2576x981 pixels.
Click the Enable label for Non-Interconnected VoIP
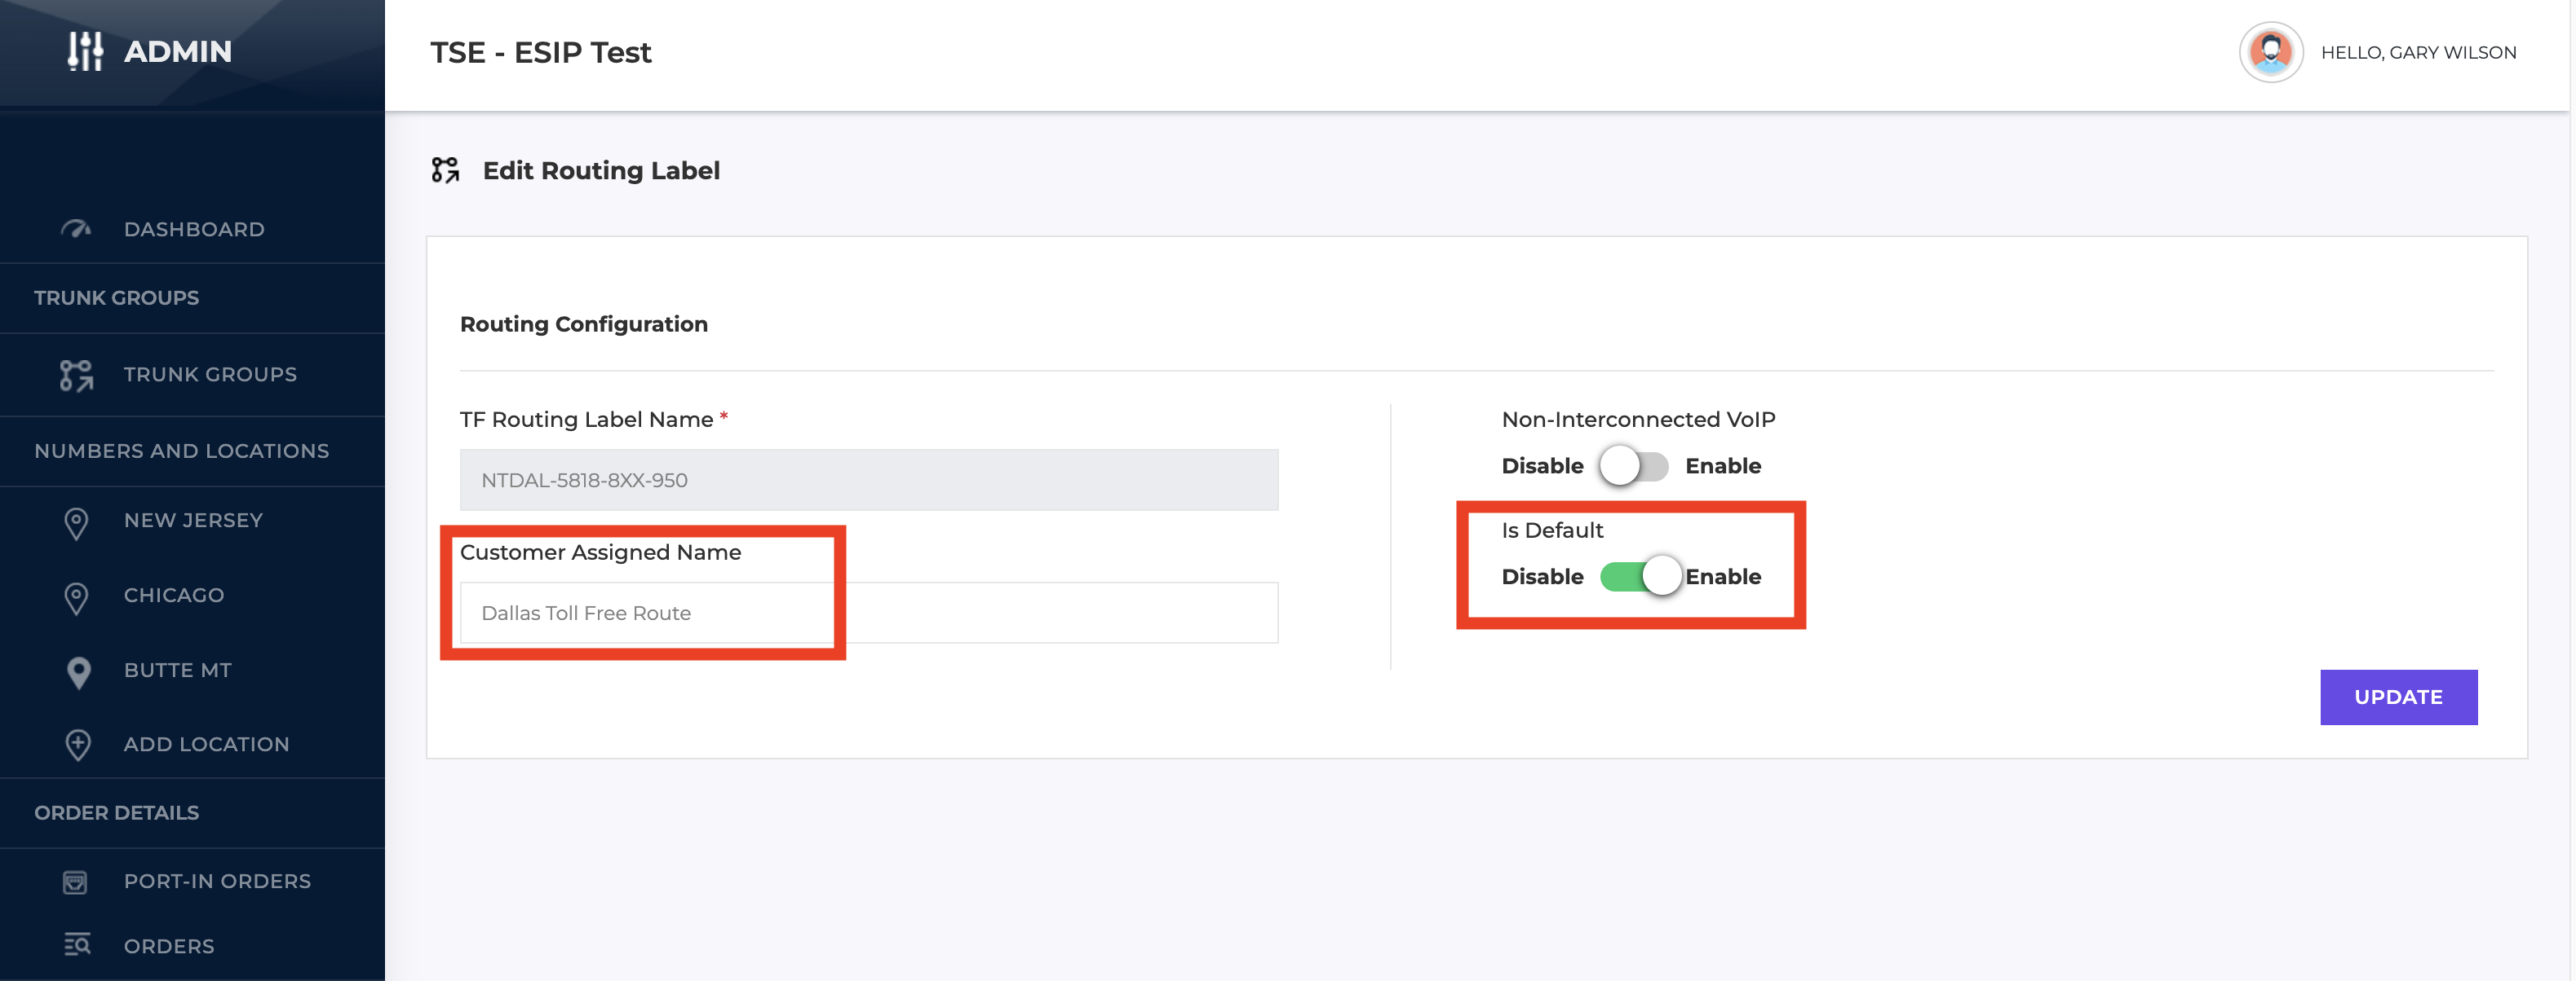[1723, 465]
